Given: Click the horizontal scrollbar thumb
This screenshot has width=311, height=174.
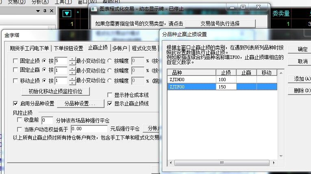Looking at the screenshot, I should click(222, 163).
